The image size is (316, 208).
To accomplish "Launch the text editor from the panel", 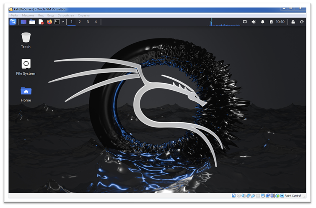I will [41, 22].
